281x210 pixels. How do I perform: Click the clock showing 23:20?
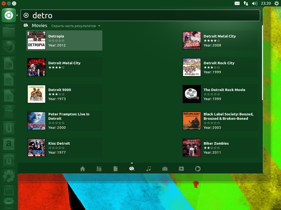click(266, 3)
